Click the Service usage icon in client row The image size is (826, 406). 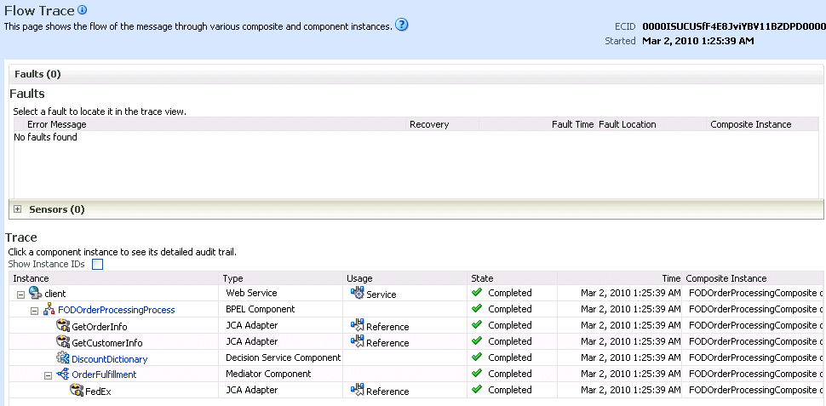[x=357, y=294]
